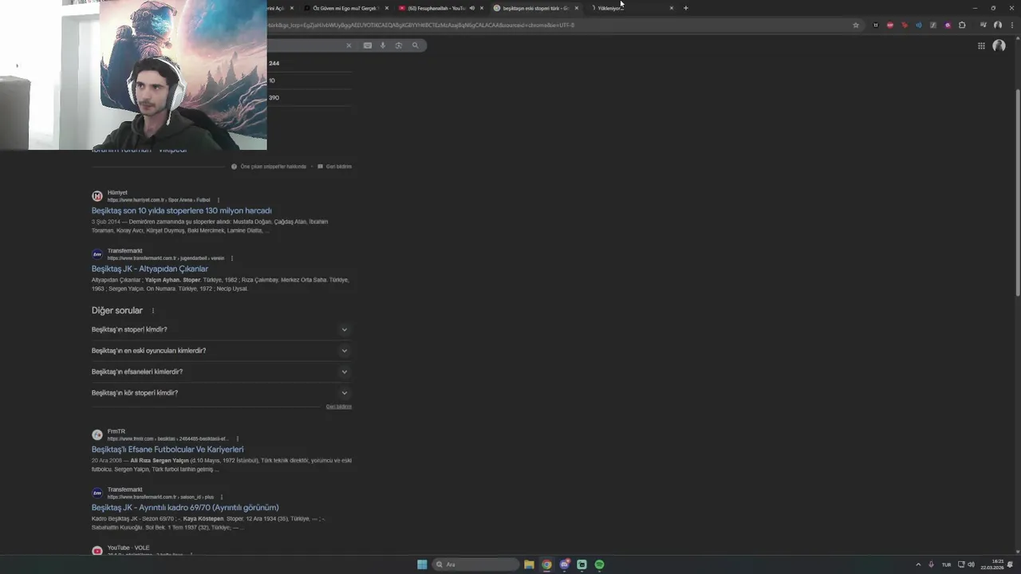The height and width of the screenshot is (574, 1021).
Task: Open Chrome profile avatar in toolbar
Action: click(x=997, y=25)
